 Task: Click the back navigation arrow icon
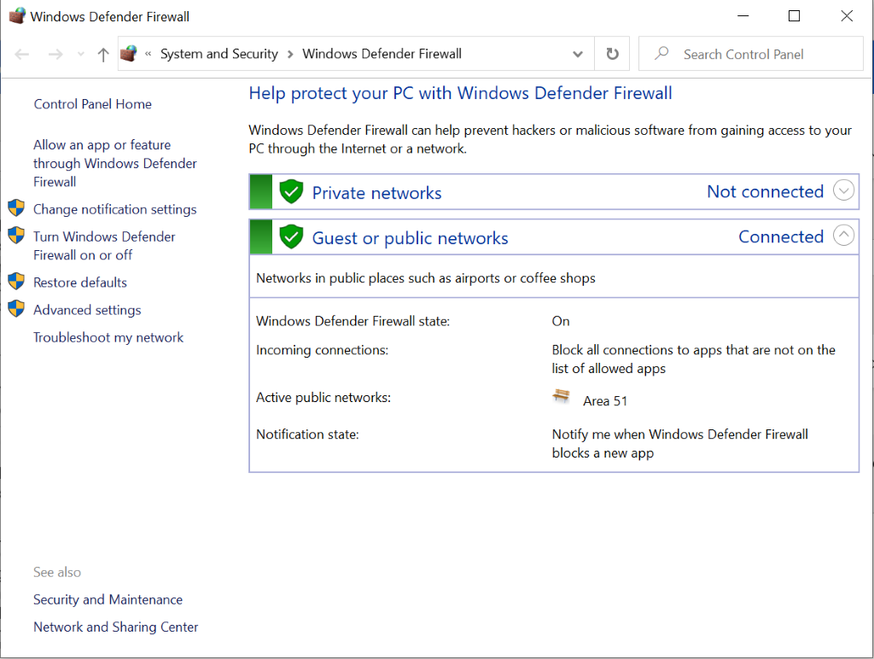point(21,53)
